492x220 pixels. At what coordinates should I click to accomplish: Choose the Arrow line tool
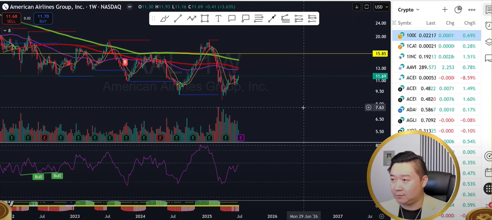(x=271, y=19)
